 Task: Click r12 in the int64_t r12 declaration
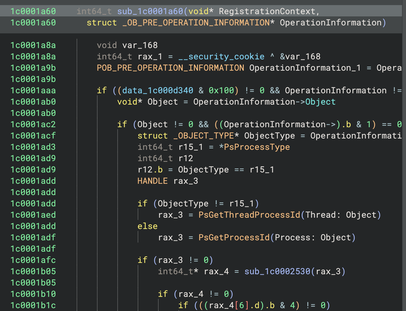coord(186,158)
